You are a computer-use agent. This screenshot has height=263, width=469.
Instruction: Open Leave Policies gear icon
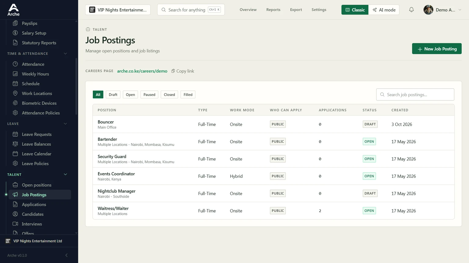(15, 163)
